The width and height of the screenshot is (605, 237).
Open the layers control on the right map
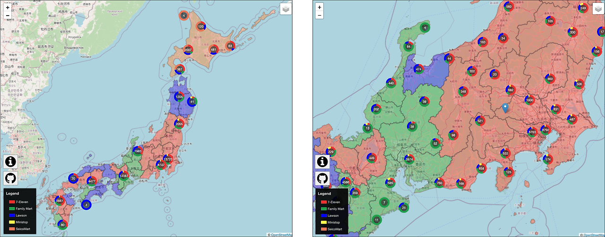click(x=598, y=9)
